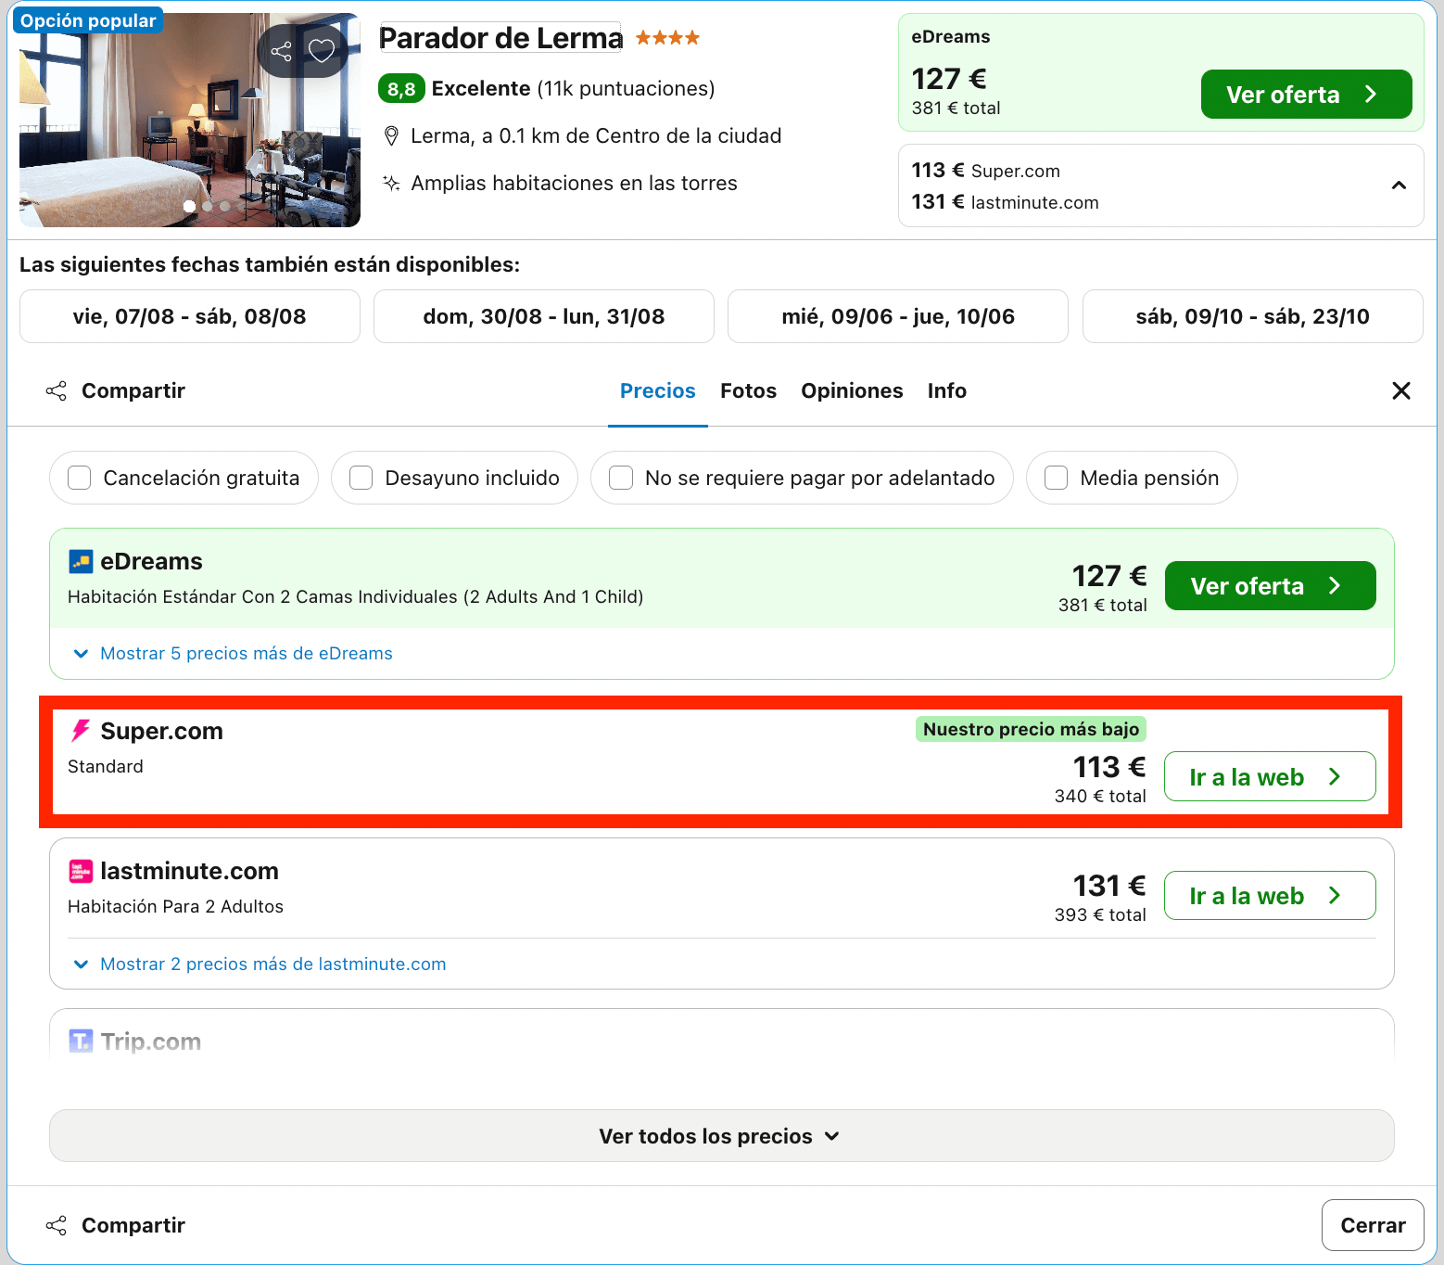
Task: Click the Habitación Para 2 Adultos description
Action: point(176,906)
